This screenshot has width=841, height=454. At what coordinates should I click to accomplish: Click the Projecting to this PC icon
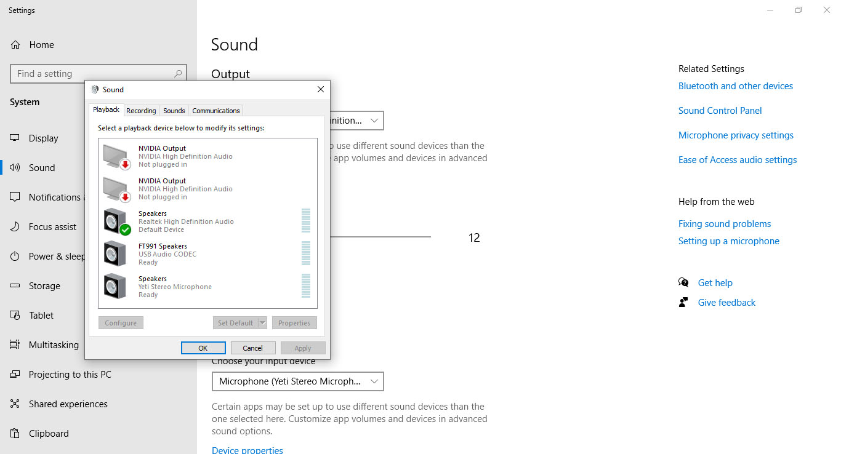[x=15, y=375]
